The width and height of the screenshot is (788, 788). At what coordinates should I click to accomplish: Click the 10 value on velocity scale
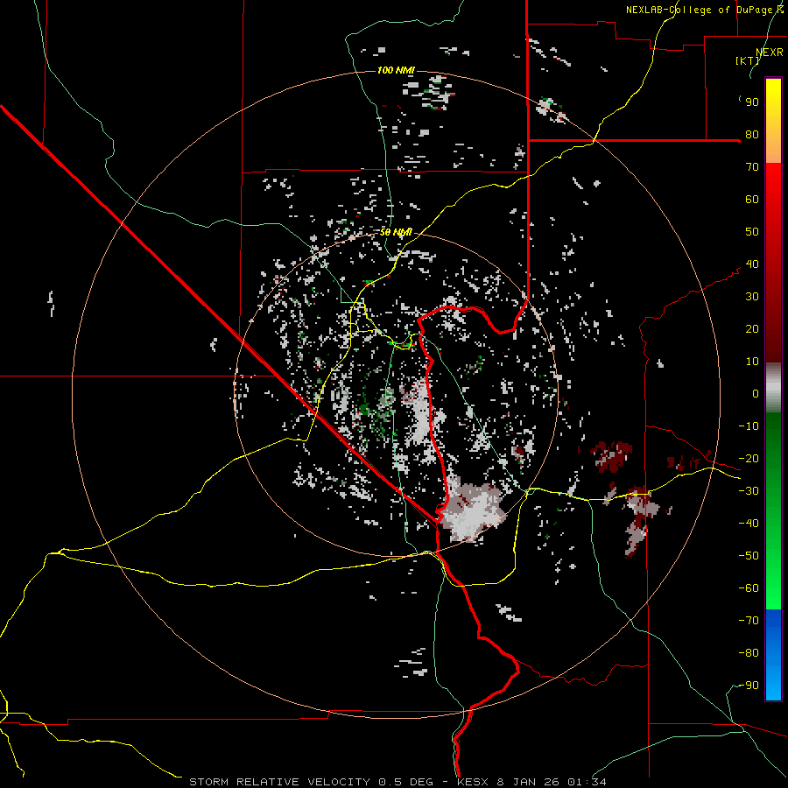pos(752,362)
